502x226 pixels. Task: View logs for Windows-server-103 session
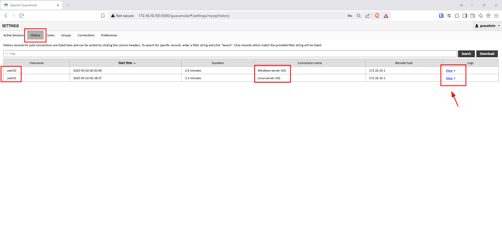(450, 71)
